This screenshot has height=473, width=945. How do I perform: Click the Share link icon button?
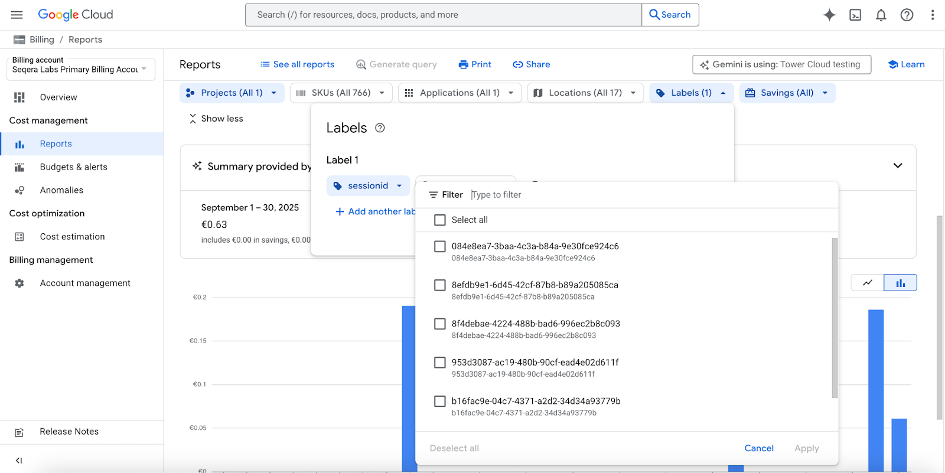pos(531,64)
